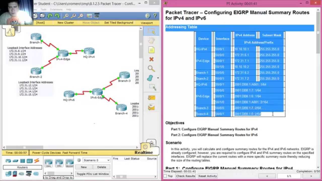This screenshot has width=322, height=181.
Task: Select the Draw Polygon shape tool
Action: [150, 78]
